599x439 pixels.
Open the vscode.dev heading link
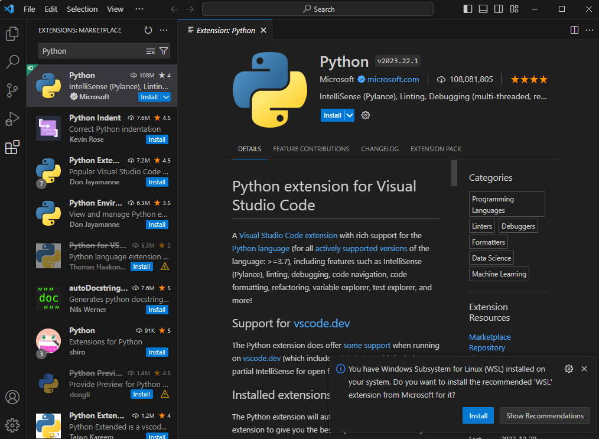(322, 324)
